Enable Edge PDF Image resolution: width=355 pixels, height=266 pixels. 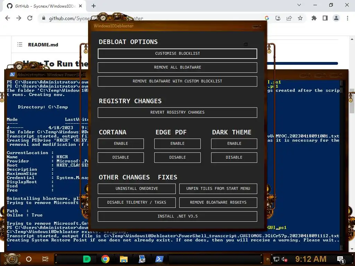177,144
